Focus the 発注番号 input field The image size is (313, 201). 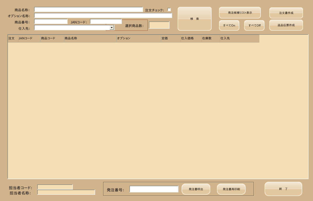154,189
